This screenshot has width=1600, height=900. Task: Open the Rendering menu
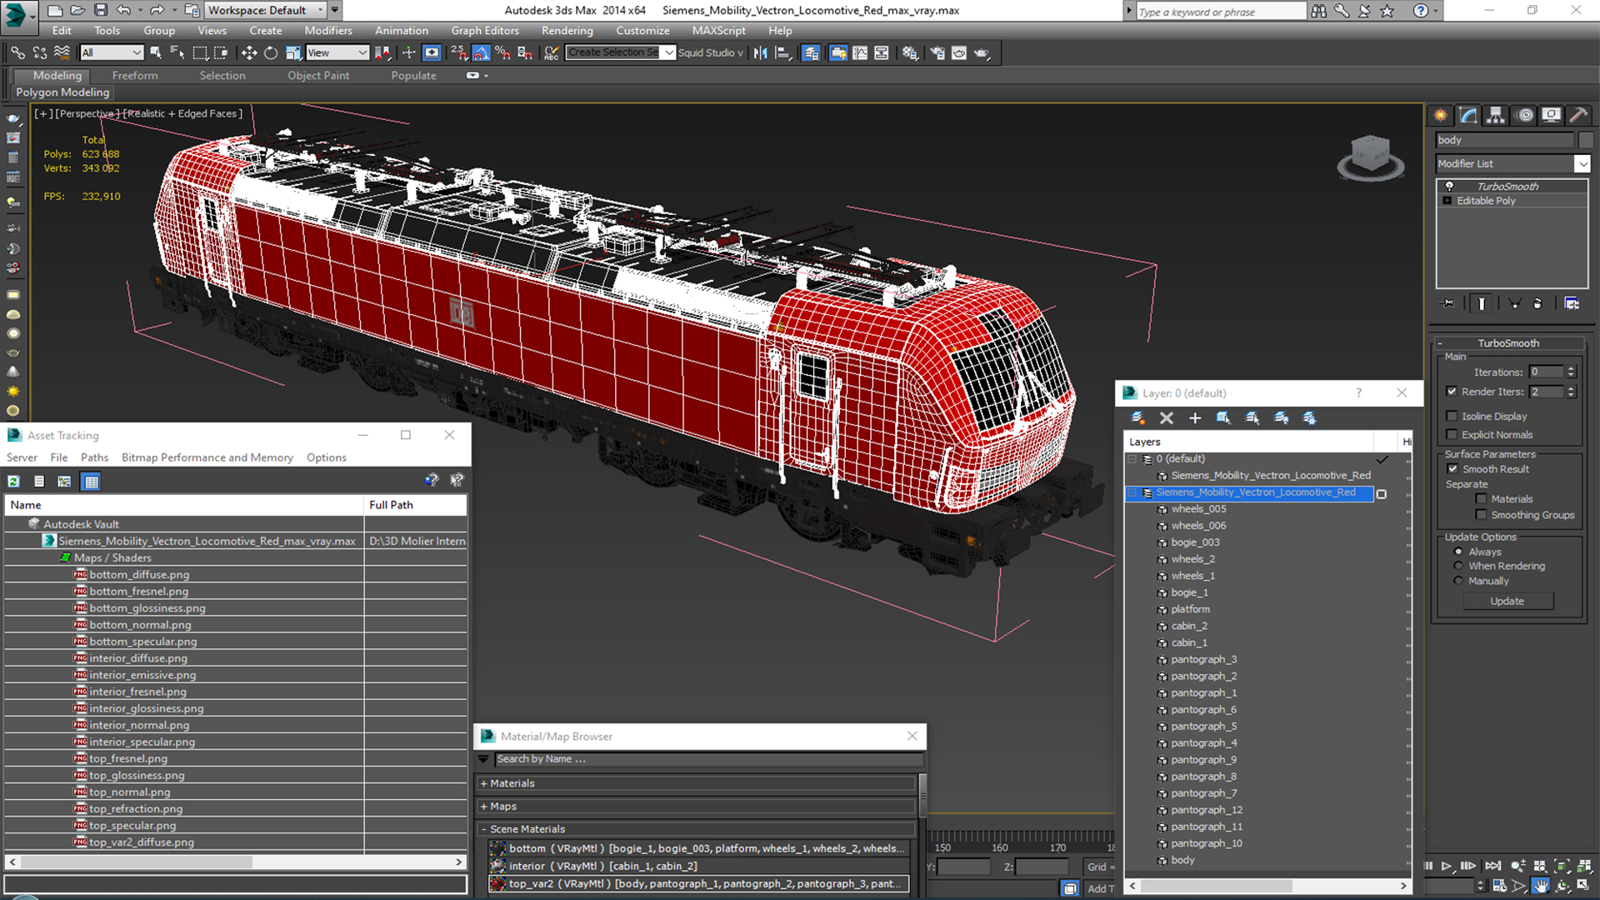[567, 31]
